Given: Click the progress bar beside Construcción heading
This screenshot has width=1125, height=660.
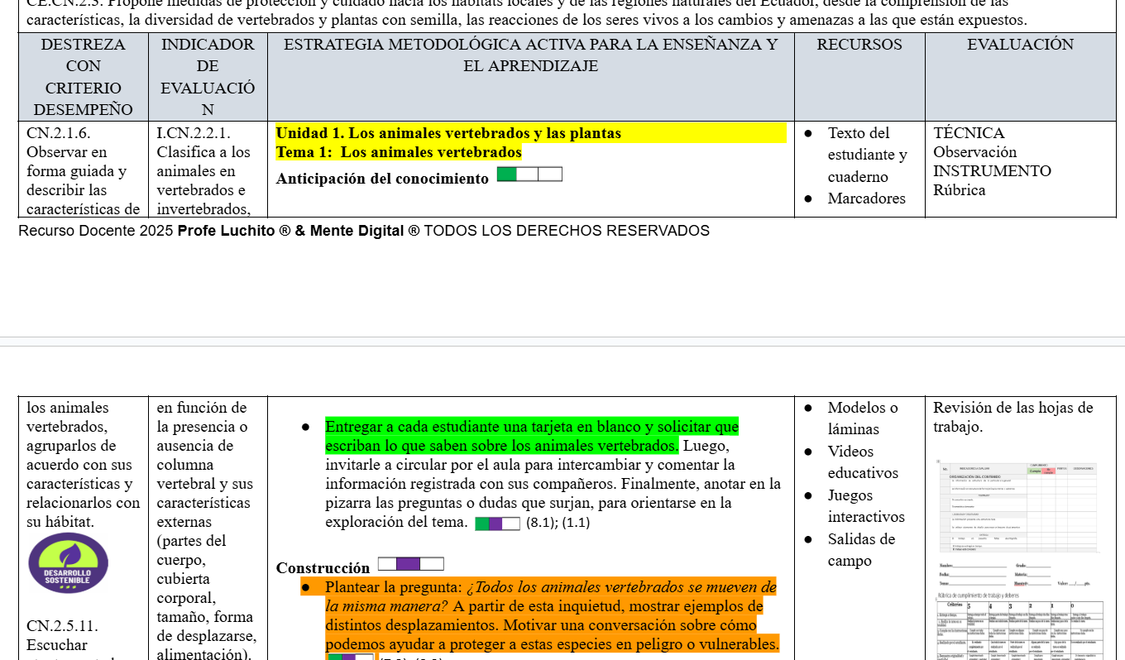Looking at the screenshot, I should tap(410, 564).
